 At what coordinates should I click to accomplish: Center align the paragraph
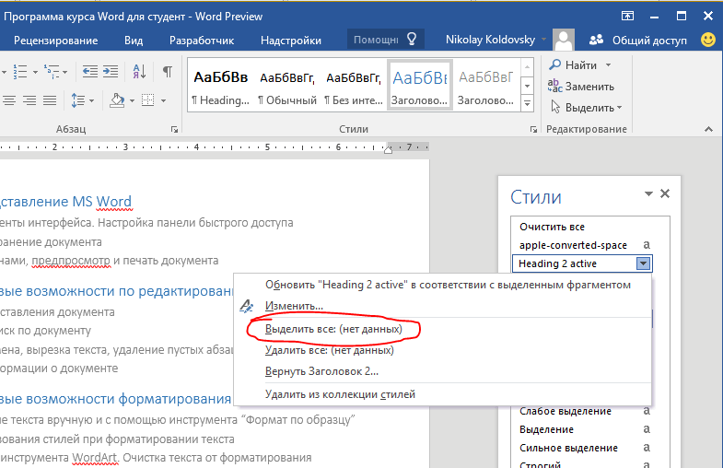click(x=9, y=100)
